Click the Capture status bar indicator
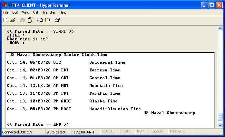This screenshot has height=137, width=225. [x=157, y=132]
